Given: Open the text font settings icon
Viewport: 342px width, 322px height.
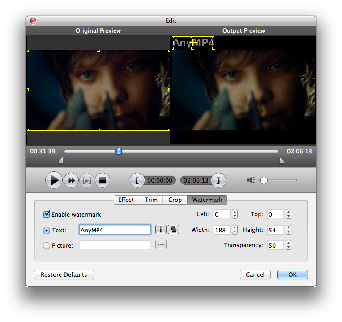Looking at the screenshot, I should point(161,230).
